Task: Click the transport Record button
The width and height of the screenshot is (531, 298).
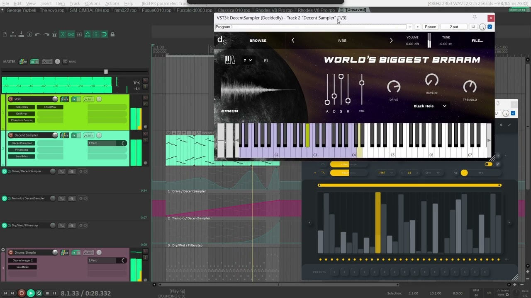Action: 22,293
